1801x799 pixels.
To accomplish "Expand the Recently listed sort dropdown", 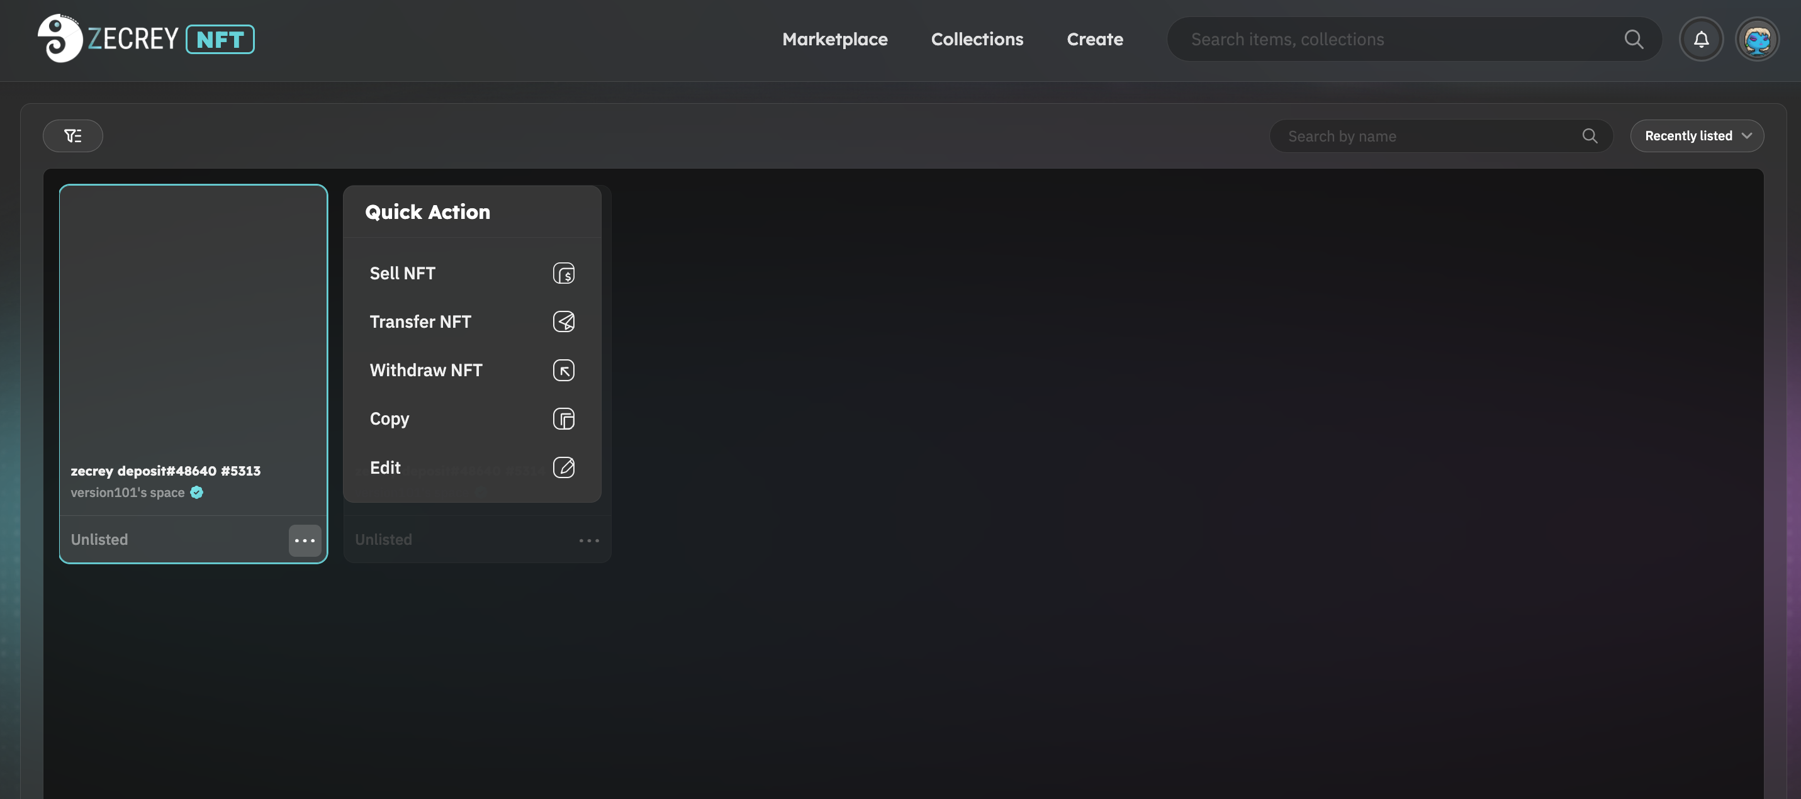I will tap(1697, 136).
